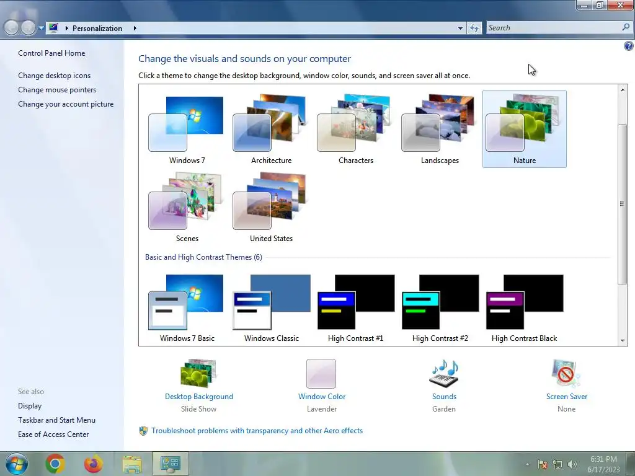Image resolution: width=635 pixels, height=476 pixels.
Task: Click the shield icon beside Troubleshoot link
Action: [143, 431]
